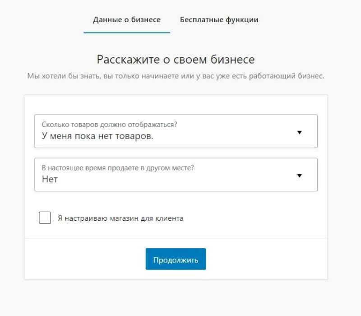Image resolution: width=361 pixels, height=316 pixels.
Task: Switch to the 'Бесплатные функции' tab
Action: (219, 20)
